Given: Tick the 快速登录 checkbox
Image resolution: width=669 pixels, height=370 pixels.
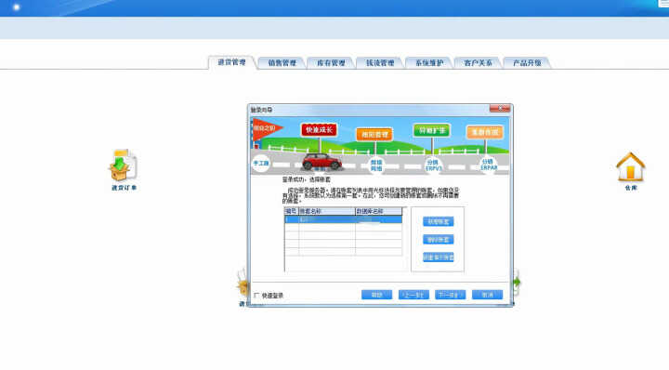Looking at the screenshot, I should 256,295.
